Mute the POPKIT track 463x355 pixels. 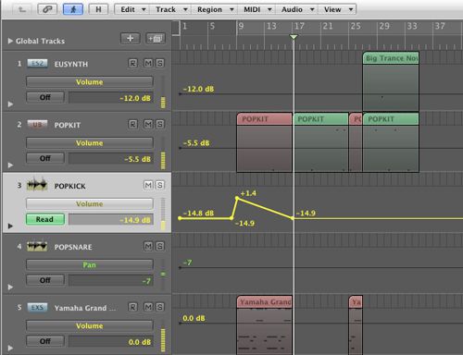pyautogui.click(x=148, y=124)
